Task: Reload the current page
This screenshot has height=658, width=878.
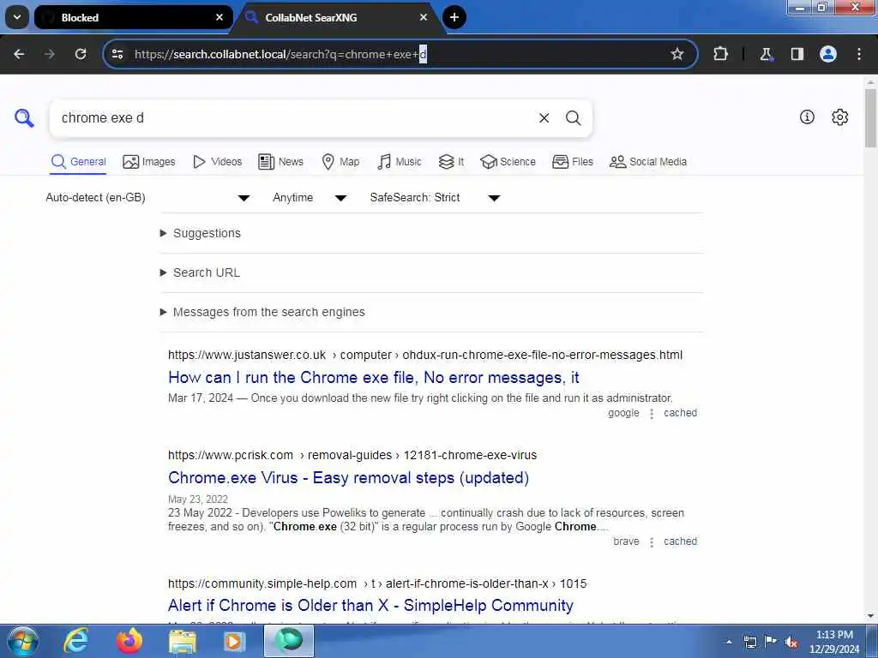Action: tap(81, 54)
